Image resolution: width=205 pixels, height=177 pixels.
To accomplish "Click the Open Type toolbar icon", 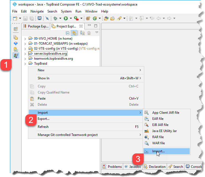I will (x=106, y=18).
